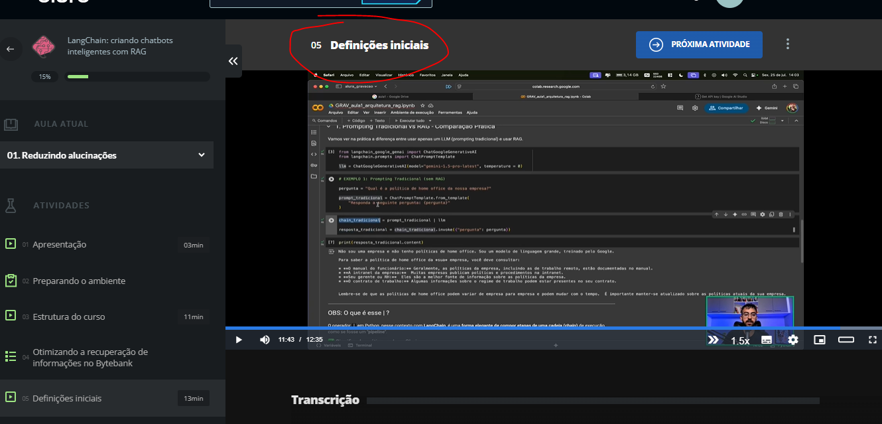The width and height of the screenshot is (882, 424).
Task: Go back using the left arrow
Action: tap(10, 49)
